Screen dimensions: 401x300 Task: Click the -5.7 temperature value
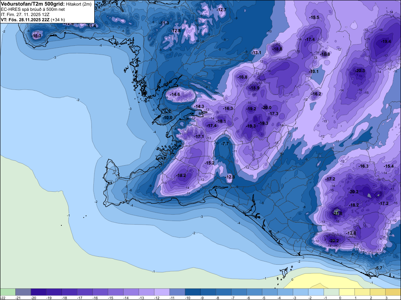click(379, 268)
